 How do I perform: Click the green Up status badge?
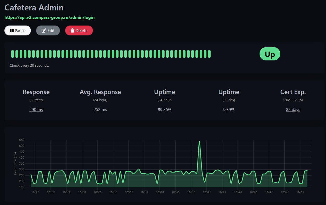tap(269, 54)
